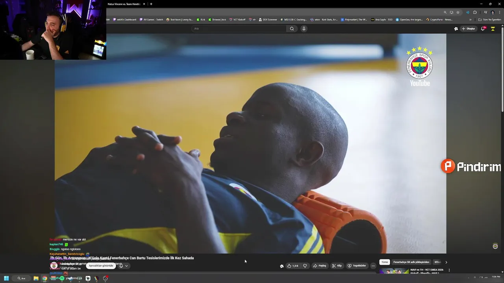Open the Fenerbahçe logo watermark on video

tap(420, 66)
